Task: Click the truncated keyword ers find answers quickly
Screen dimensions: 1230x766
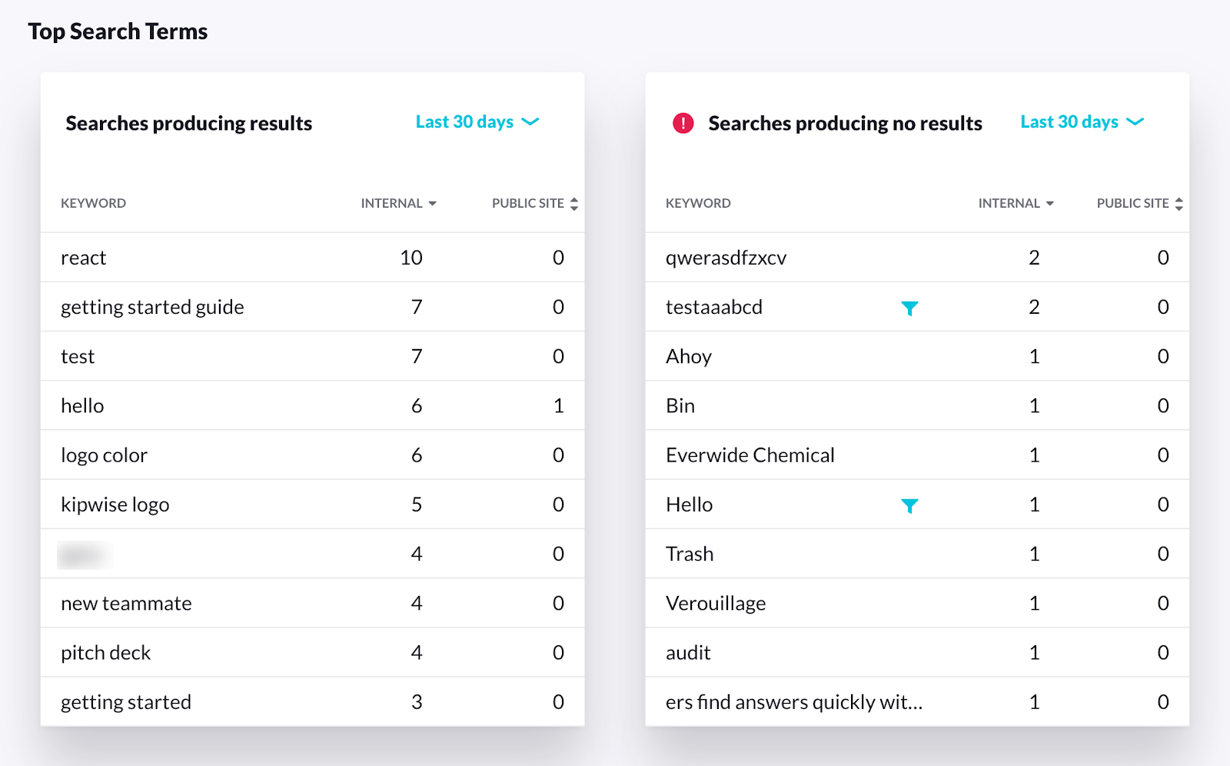Action: click(793, 701)
